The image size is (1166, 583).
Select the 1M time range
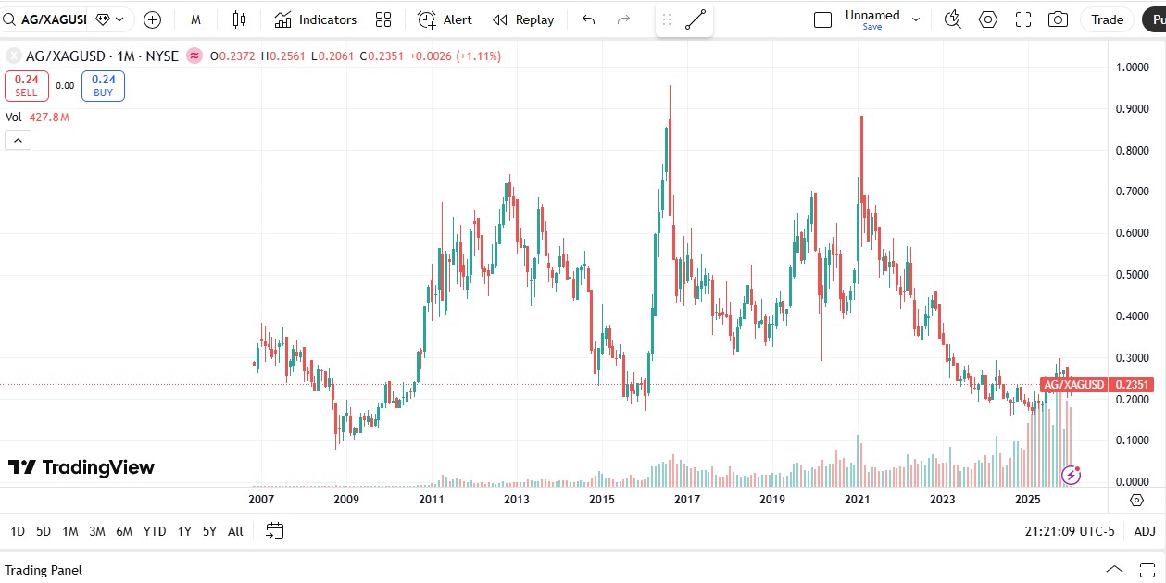(x=70, y=531)
